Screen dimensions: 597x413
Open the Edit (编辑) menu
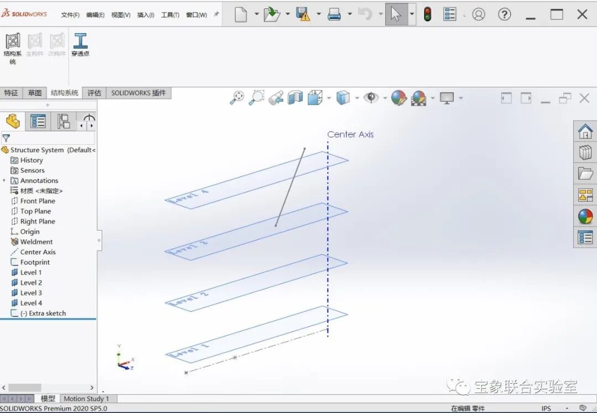[x=95, y=15]
